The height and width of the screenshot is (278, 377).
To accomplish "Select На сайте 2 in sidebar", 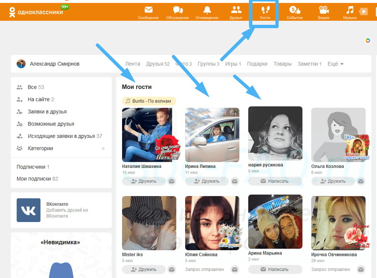I will [41, 99].
